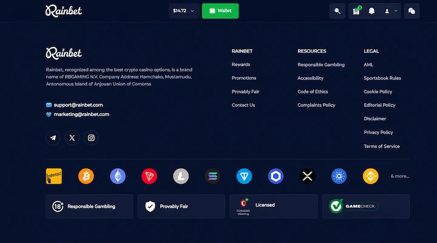The height and width of the screenshot is (243, 437).
Task: Click the '& more...' text after coins
Action: tap(400, 176)
